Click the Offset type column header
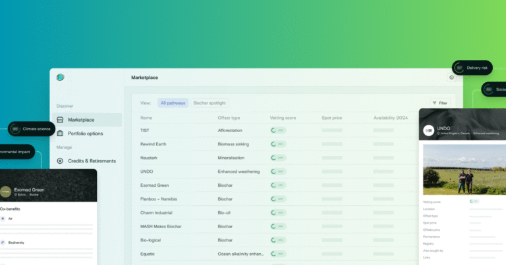The width and height of the screenshot is (506, 265). (x=229, y=118)
